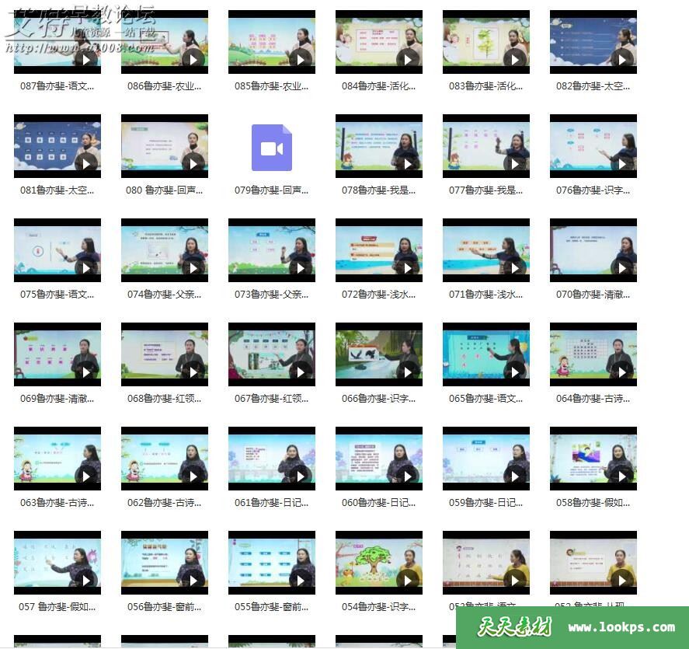Select the 085鲁亦斐-农业 file name label
This screenshot has height=649, width=689.
271,86
